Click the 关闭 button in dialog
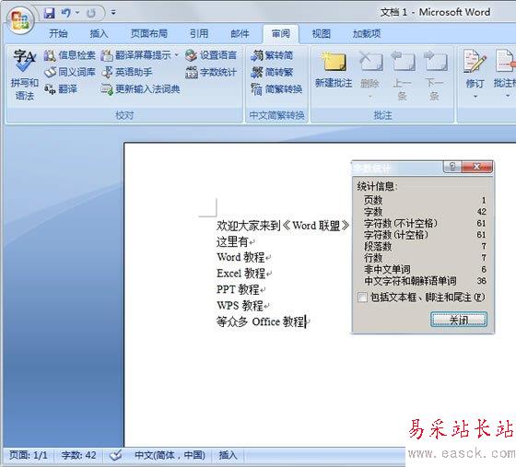516x467 pixels. point(459,320)
